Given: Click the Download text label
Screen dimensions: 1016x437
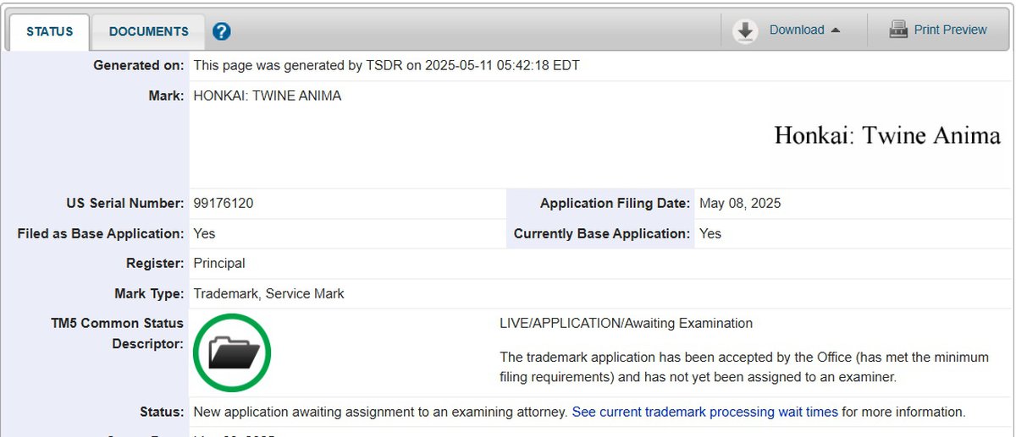Looking at the screenshot, I should (x=796, y=30).
